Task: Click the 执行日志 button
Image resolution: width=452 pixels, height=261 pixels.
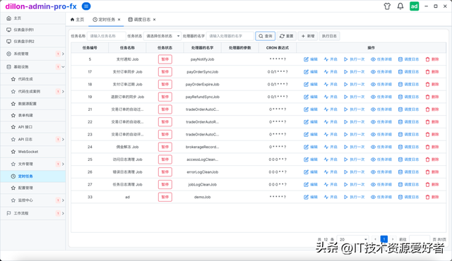Action: pyautogui.click(x=329, y=36)
